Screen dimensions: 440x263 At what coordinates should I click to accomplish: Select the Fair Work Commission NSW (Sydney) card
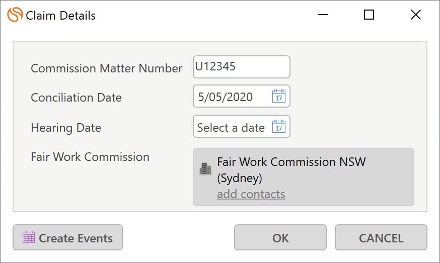coord(304,177)
